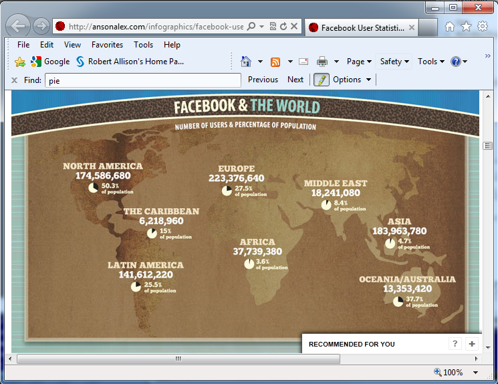Viewport: 498px width, 384px height.
Task: Click the Add to Favorites bar star icon
Action: pos(20,62)
